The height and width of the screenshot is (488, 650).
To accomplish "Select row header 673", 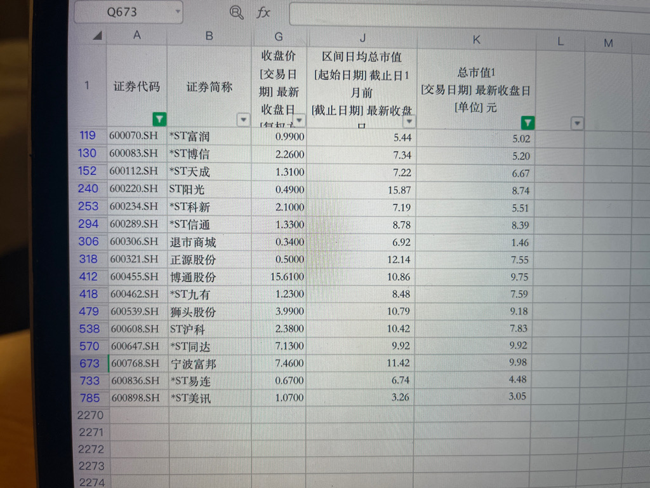I will pos(90,363).
